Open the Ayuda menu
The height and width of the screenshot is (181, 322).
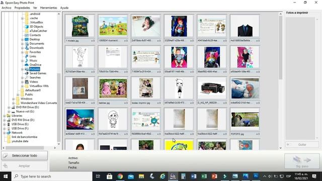coord(64,8)
